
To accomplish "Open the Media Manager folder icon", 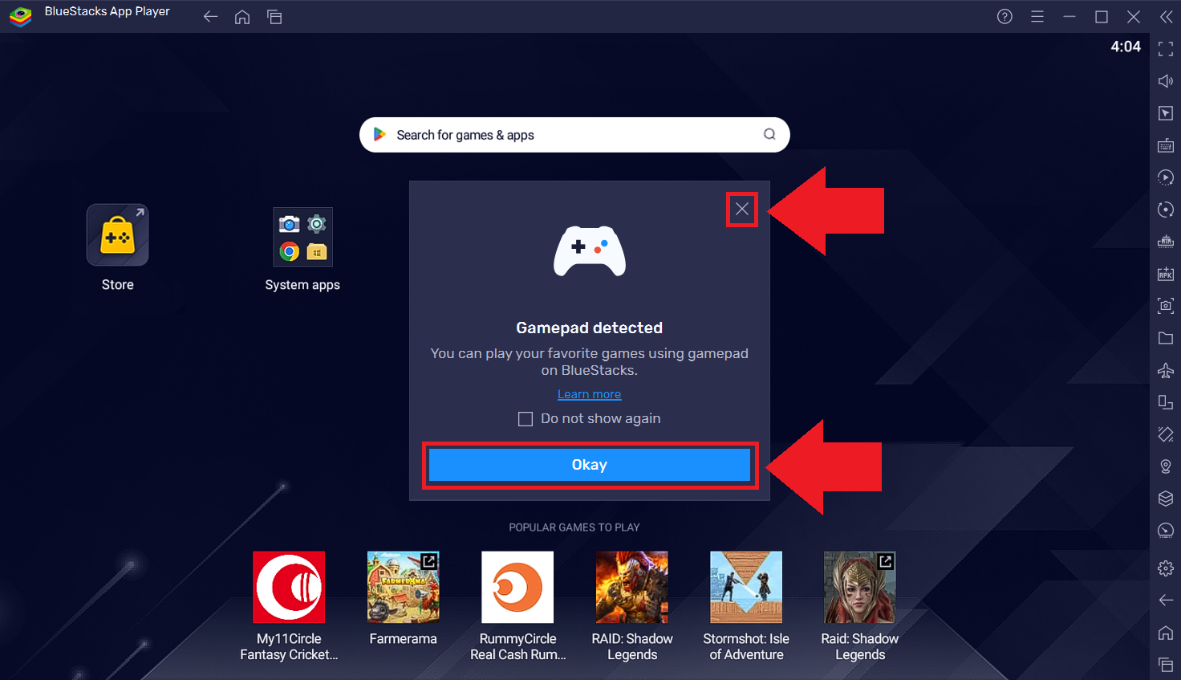I will point(1165,337).
